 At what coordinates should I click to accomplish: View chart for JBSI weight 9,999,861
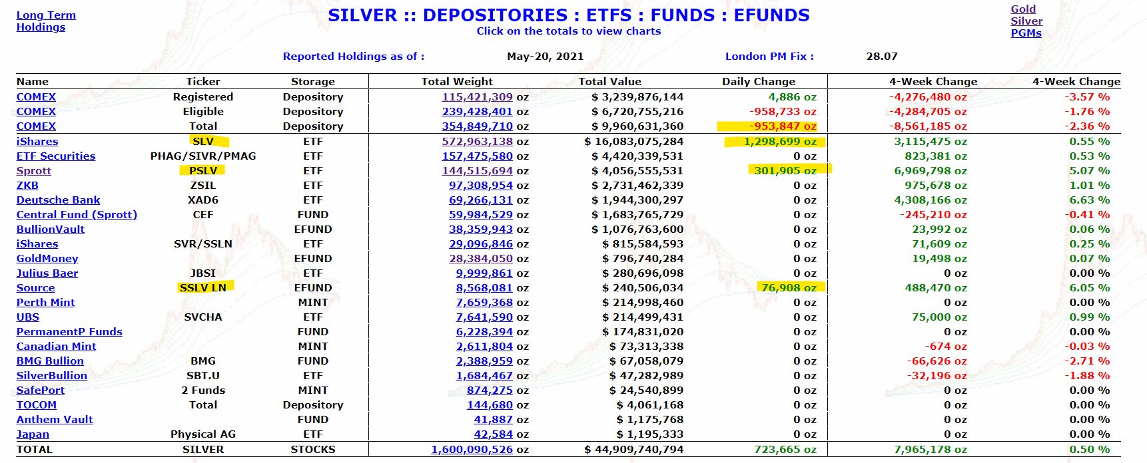tap(484, 273)
